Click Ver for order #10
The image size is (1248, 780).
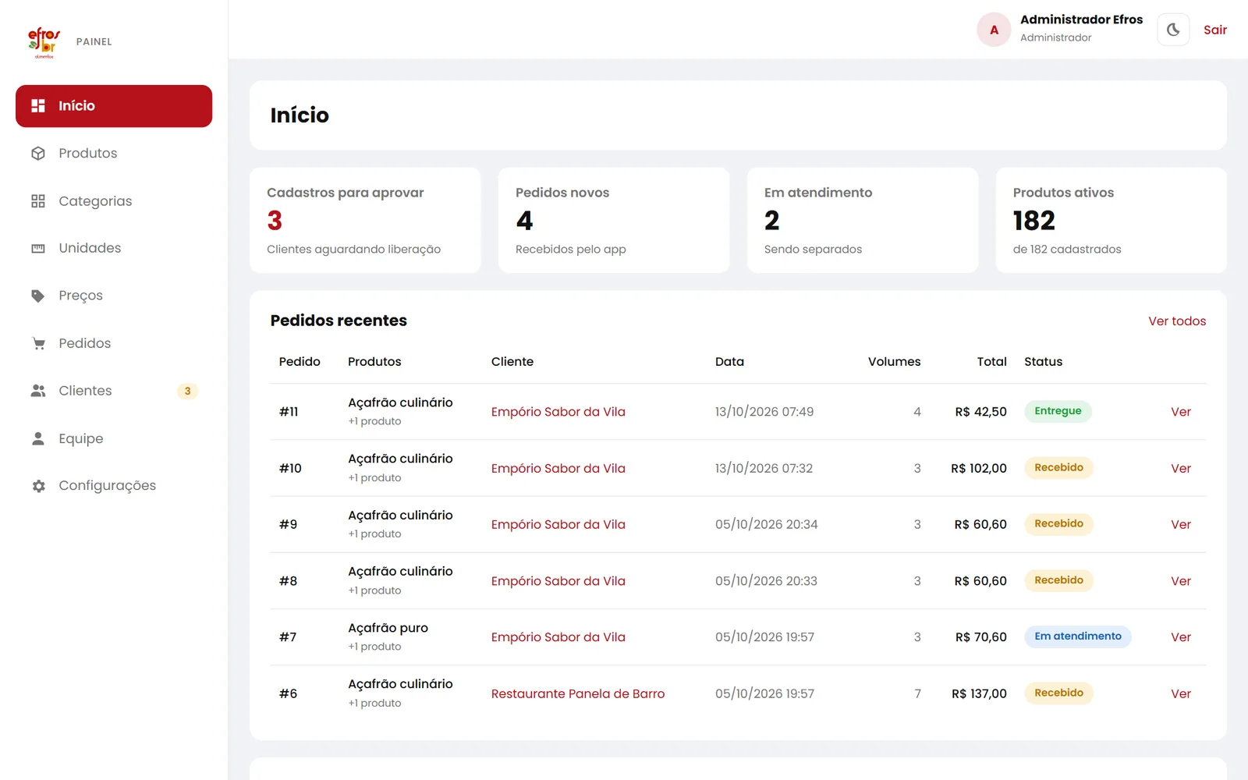(x=1181, y=468)
